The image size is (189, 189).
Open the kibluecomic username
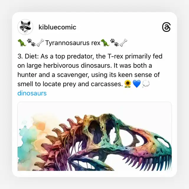click(x=57, y=27)
